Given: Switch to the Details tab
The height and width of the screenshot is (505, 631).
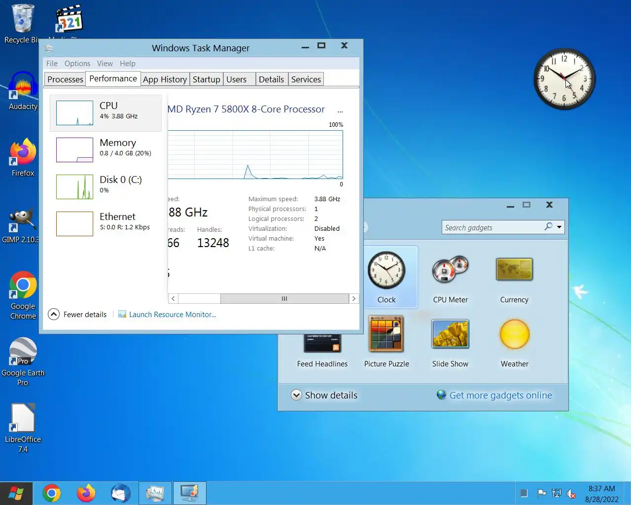Looking at the screenshot, I should click(x=271, y=79).
